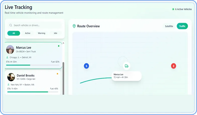Viewport: 197px width, 115px height.
Task: Click the red E end marker
Action: coord(173,66)
